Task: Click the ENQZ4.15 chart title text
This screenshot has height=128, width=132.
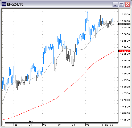Action: (15, 5)
